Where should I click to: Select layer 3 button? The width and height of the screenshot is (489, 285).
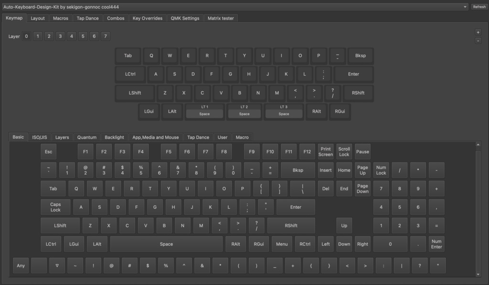pos(60,36)
